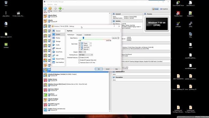Move boot item down arrow button
The image size is (209, 118).
pos(91,46)
